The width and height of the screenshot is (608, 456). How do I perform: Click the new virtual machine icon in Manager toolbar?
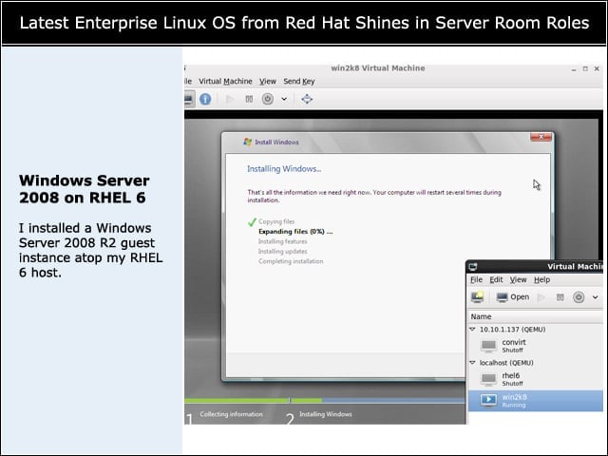477,297
